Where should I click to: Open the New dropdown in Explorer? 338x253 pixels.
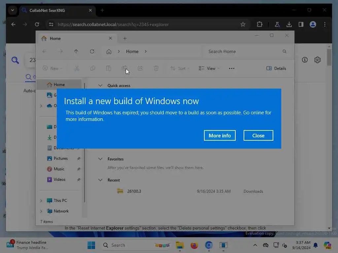[52, 69]
